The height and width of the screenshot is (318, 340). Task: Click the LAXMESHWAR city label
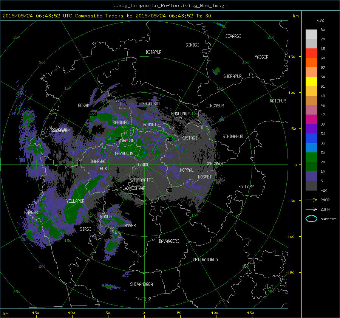[x=134, y=188]
